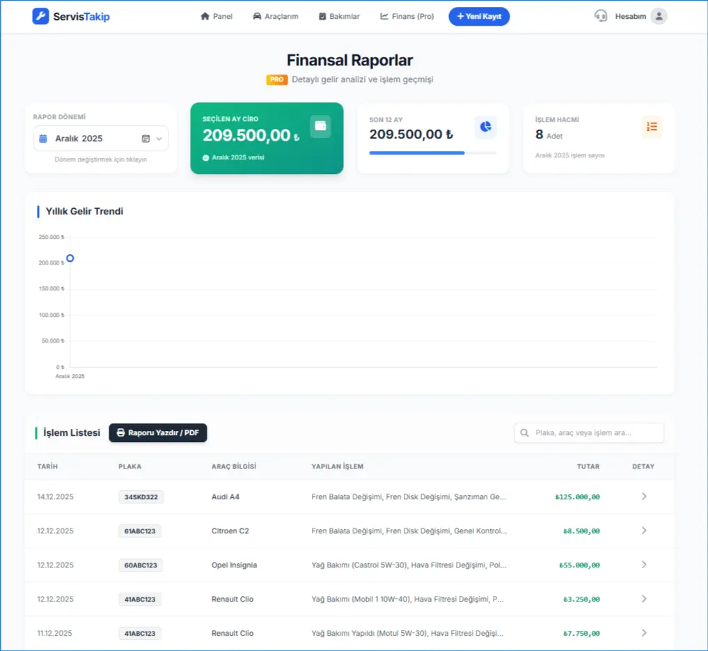Click the list icon on İşlem Hacmi card
708x651 pixels.
pos(652,127)
